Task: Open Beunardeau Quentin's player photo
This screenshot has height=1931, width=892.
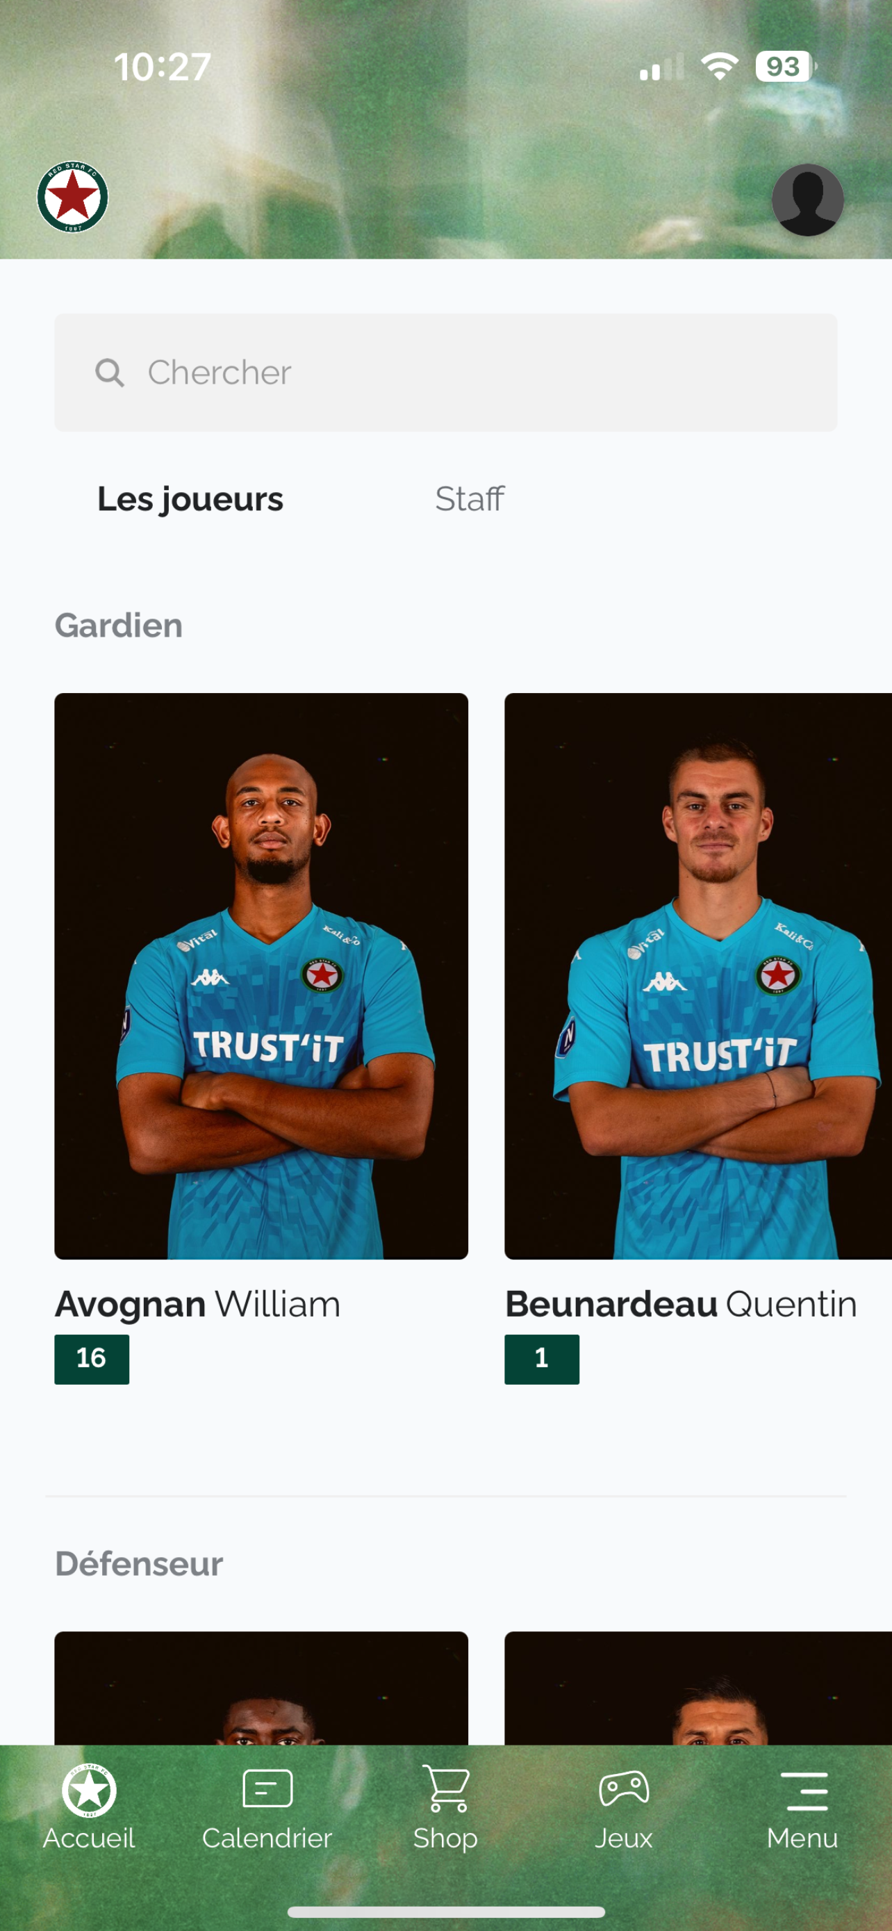Action: pos(698,976)
